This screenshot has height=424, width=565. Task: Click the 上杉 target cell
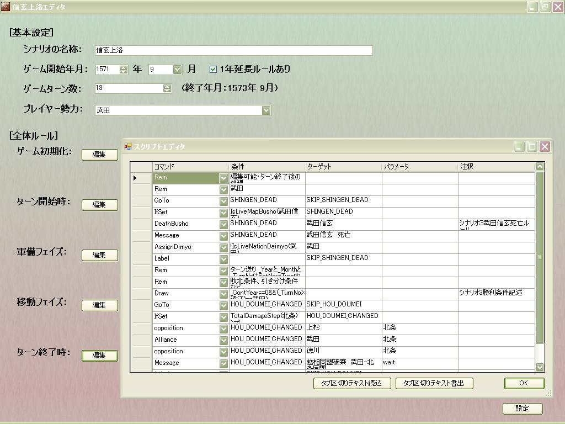click(343, 328)
